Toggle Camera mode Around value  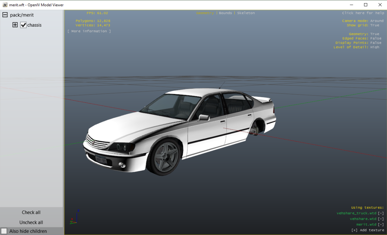pyautogui.click(x=377, y=21)
